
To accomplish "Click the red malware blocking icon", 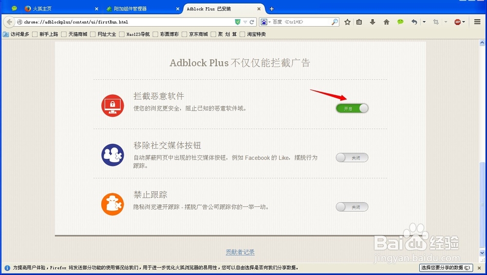I will point(112,105).
